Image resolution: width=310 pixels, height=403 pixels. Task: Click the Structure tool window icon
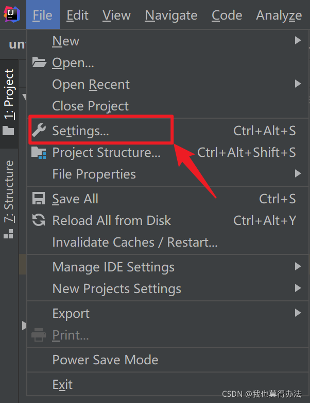coord(9,234)
